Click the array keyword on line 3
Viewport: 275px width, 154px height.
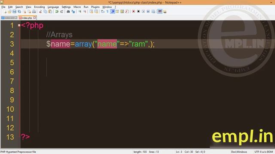pos(83,44)
